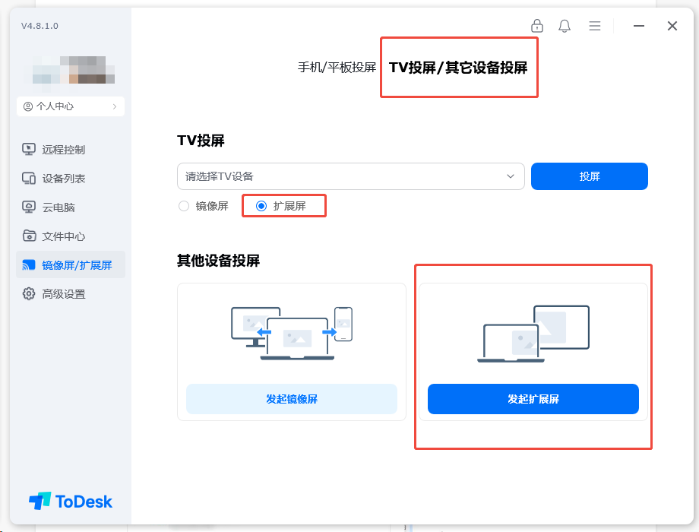Click the lock icon in the title bar

point(536,25)
